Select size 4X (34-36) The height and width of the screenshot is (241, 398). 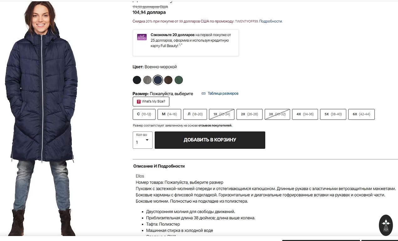coord(305,114)
